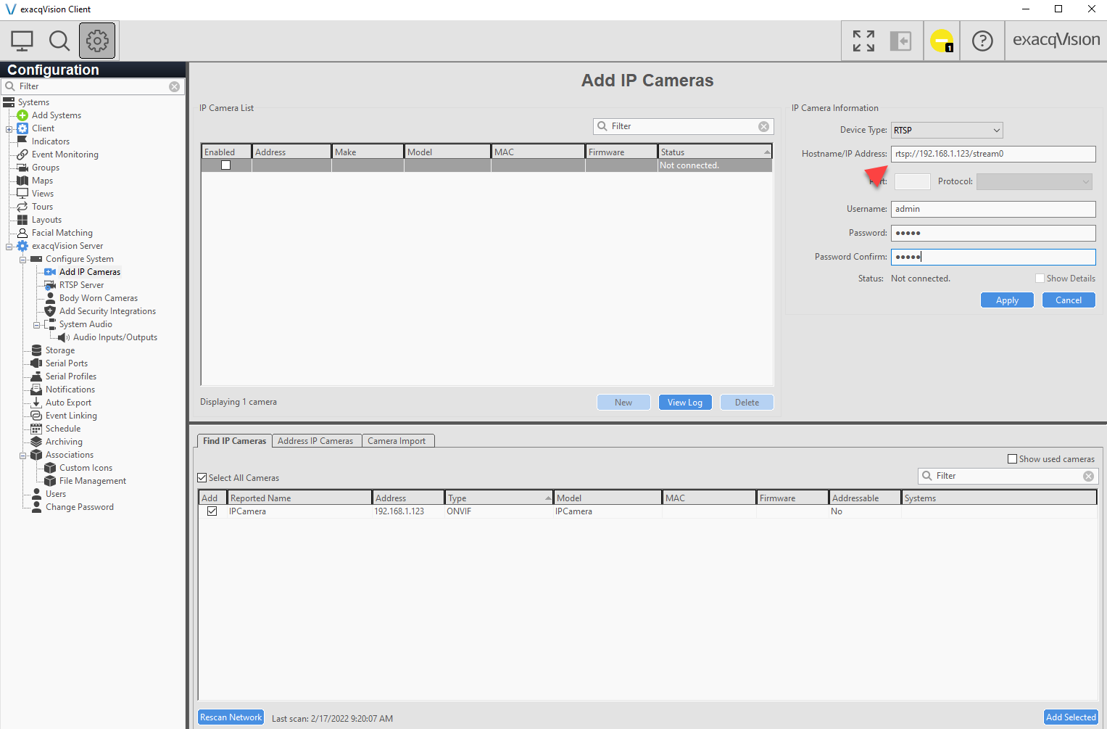Click the hide navigation panel icon
1107x729 pixels.
point(900,41)
